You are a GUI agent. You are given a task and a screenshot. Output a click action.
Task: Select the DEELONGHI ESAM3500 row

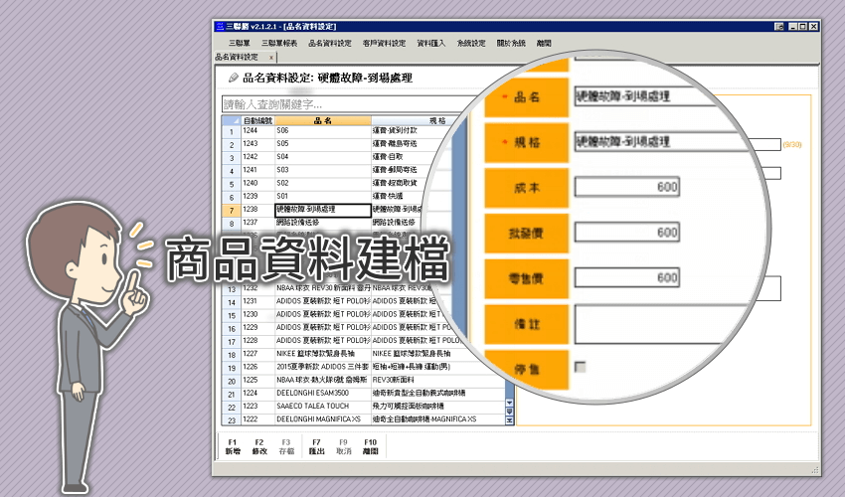pos(323,393)
